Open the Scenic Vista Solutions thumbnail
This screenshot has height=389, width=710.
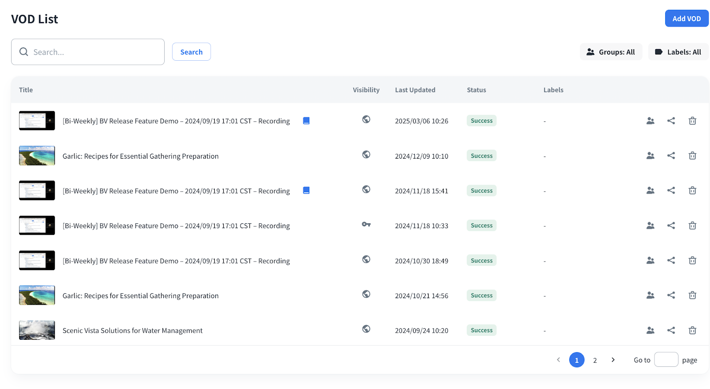(x=37, y=331)
